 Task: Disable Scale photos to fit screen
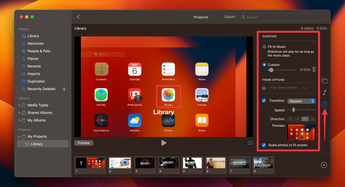264,145
